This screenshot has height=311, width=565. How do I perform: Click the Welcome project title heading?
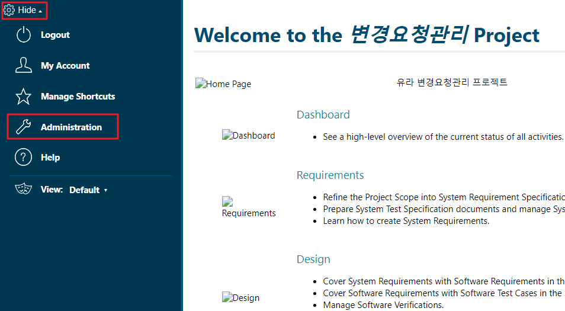(x=367, y=35)
